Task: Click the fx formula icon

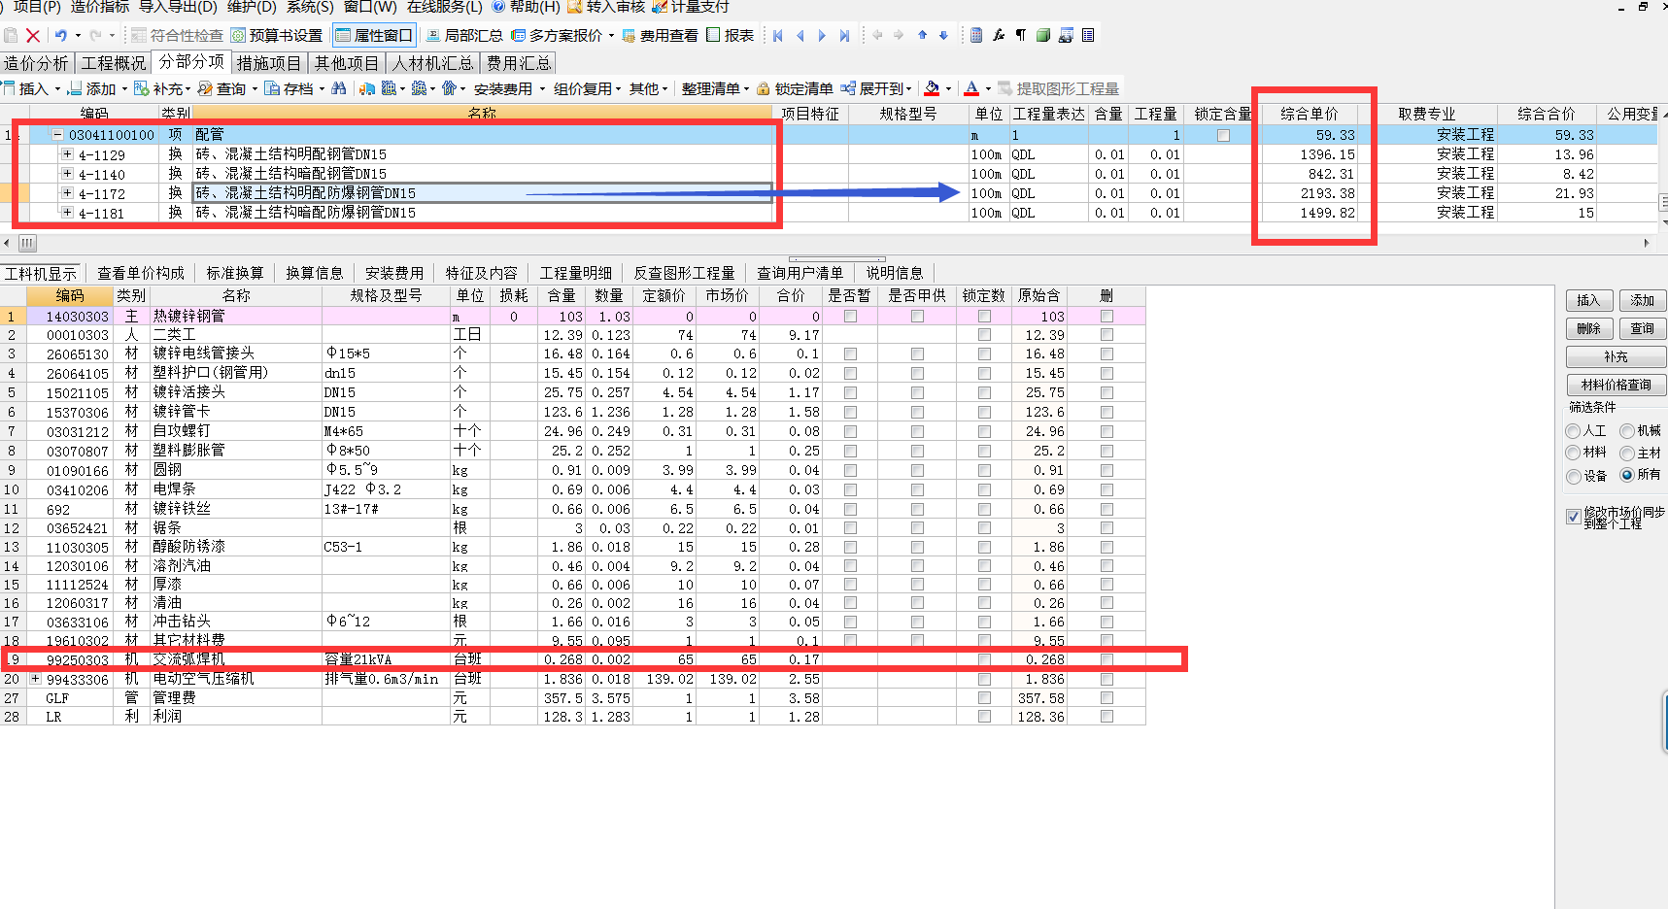Action: tap(999, 35)
